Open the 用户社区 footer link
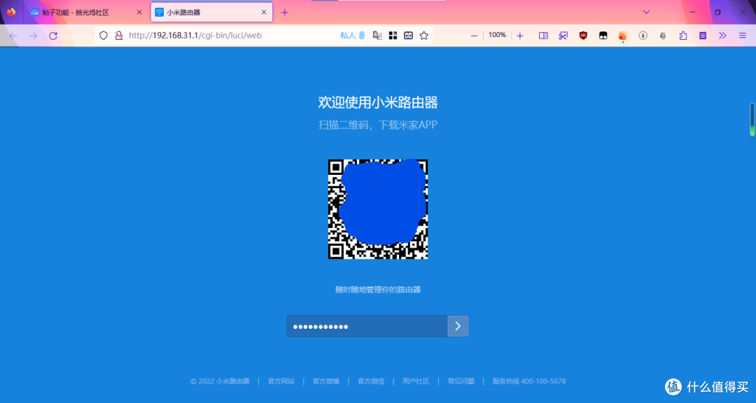This screenshot has height=403, width=756. click(416, 381)
